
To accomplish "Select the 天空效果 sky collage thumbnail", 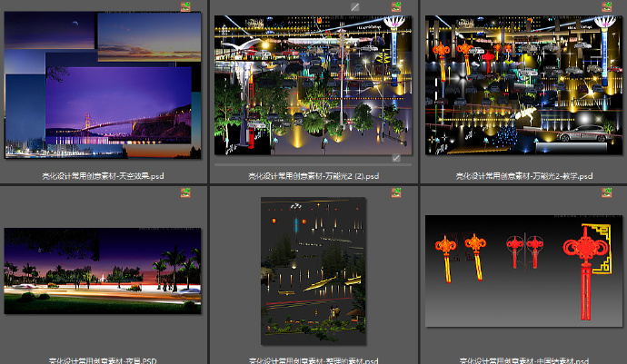I will (x=103, y=85).
